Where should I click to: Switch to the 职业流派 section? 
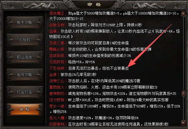pyautogui.click(x=25, y=57)
